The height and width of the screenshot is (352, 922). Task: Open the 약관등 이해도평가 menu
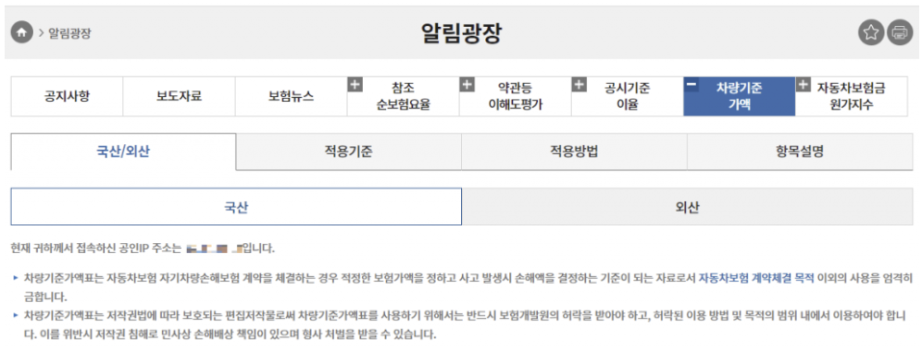516,97
